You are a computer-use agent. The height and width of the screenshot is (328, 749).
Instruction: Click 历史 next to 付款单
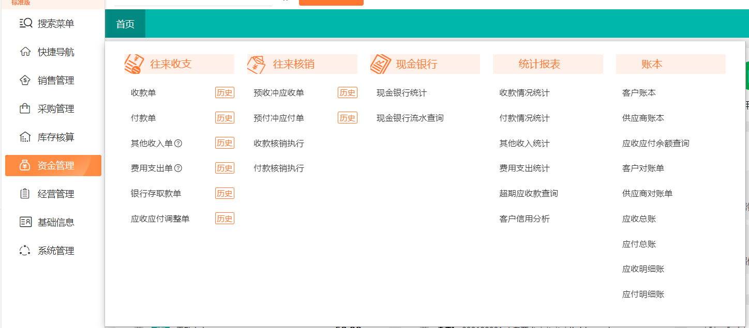(x=224, y=117)
